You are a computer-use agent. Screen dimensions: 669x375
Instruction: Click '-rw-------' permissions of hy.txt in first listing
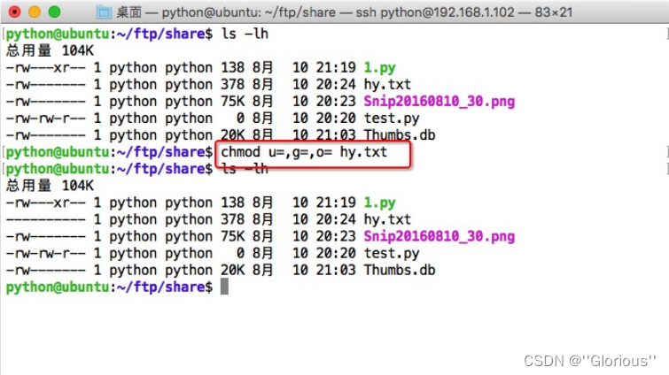(x=46, y=84)
